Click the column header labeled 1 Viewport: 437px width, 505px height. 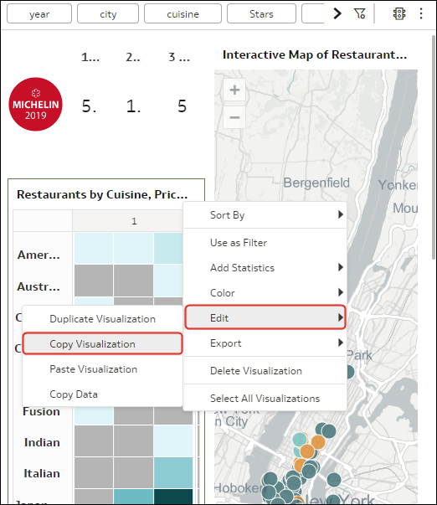[x=134, y=221]
